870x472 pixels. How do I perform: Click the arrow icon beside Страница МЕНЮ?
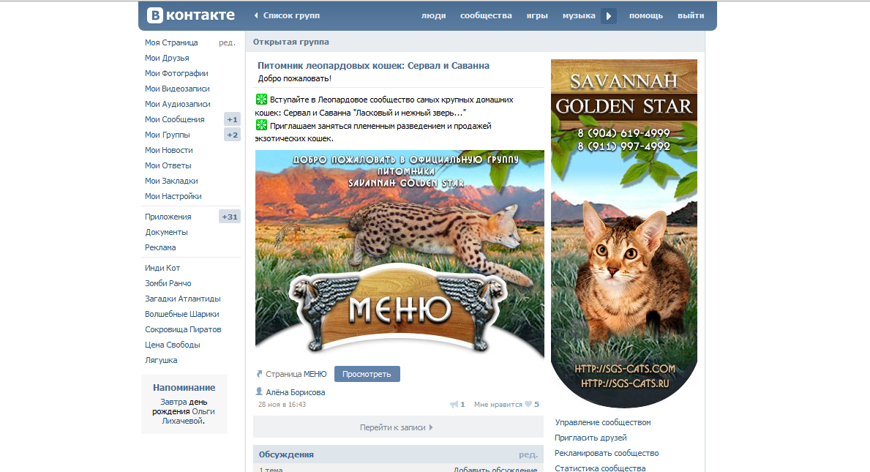tap(258, 374)
